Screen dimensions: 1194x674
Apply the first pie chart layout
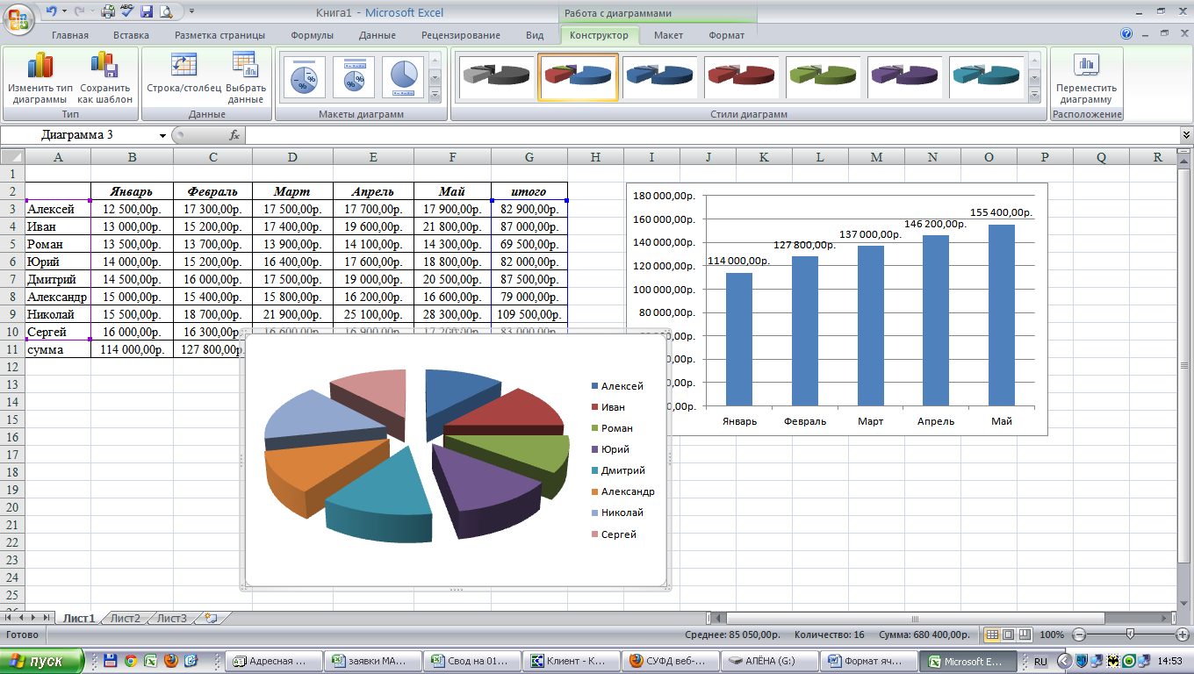(x=305, y=79)
